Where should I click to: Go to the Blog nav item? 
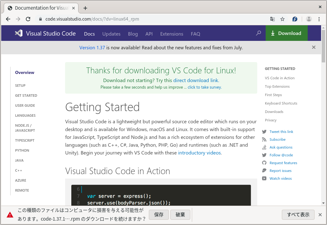pos(133,34)
